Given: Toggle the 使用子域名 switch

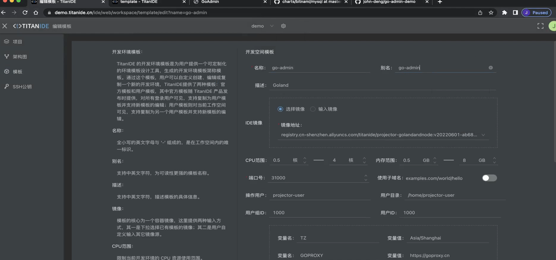Looking at the screenshot, I should (489, 178).
